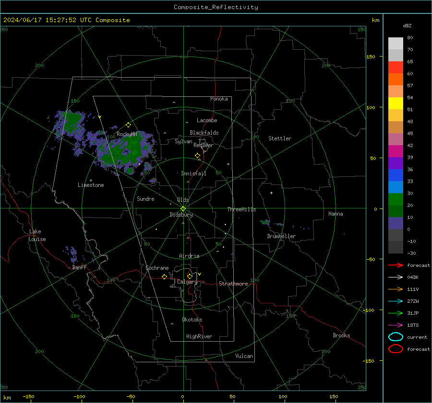Click the Stettler city label

tap(280, 138)
